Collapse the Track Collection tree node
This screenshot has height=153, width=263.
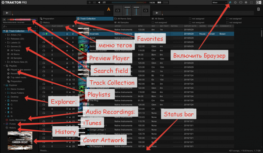coord(4,31)
